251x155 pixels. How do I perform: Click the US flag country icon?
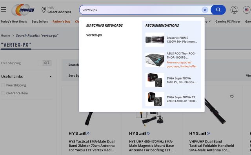tap(247, 10)
